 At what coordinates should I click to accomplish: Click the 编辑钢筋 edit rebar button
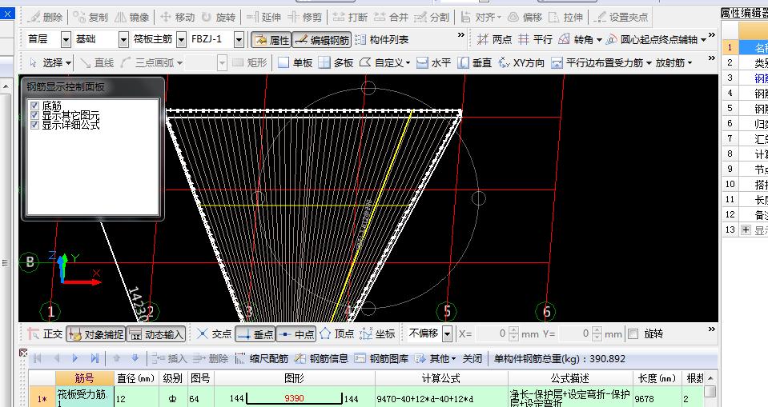pos(322,40)
